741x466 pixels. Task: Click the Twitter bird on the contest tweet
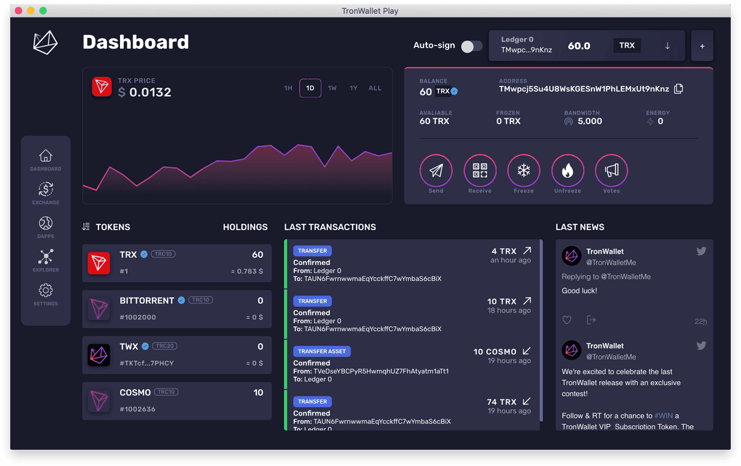coord(701,346)
